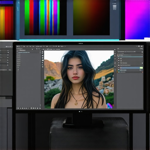150x150 pixels.
Task: Click the thin slider handle in the right panel
Action: (x=123, y=54)
